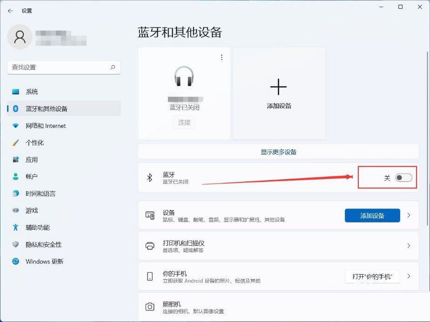Click 首选项、疑难解答 description text
This screenshot has width=430, height=322.
183,250
